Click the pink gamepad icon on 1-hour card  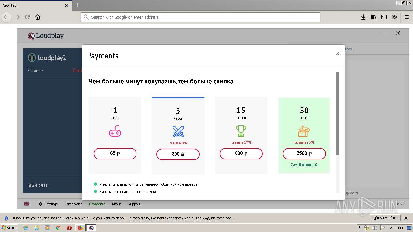click(x=115, y=131)
